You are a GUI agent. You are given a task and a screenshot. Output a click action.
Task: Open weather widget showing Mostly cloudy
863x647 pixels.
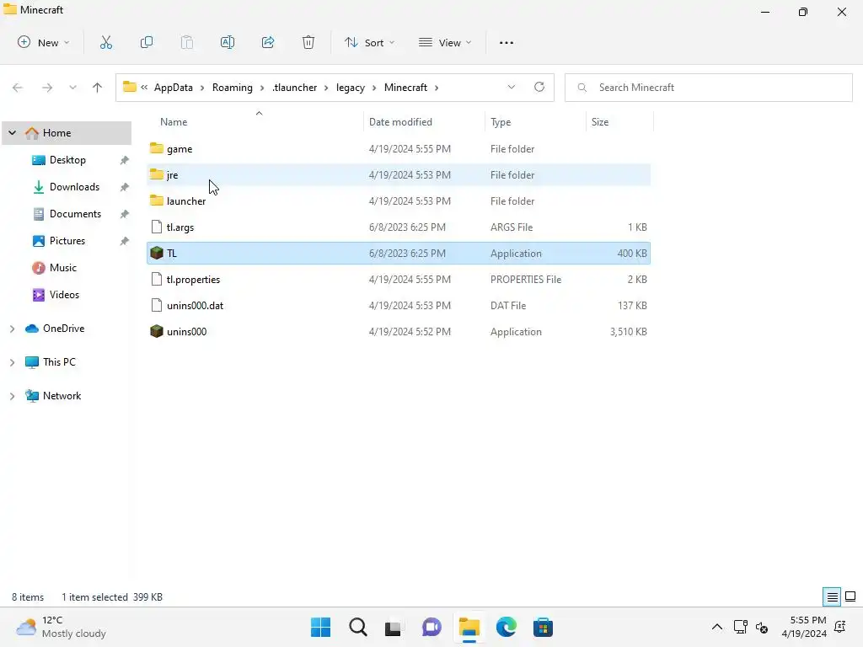pyautogui.click(x=61, y=627)
